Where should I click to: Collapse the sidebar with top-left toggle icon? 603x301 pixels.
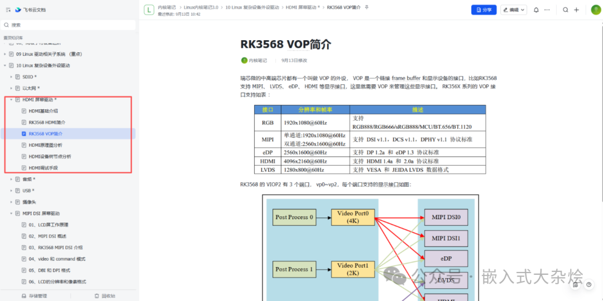coord(8,9)
